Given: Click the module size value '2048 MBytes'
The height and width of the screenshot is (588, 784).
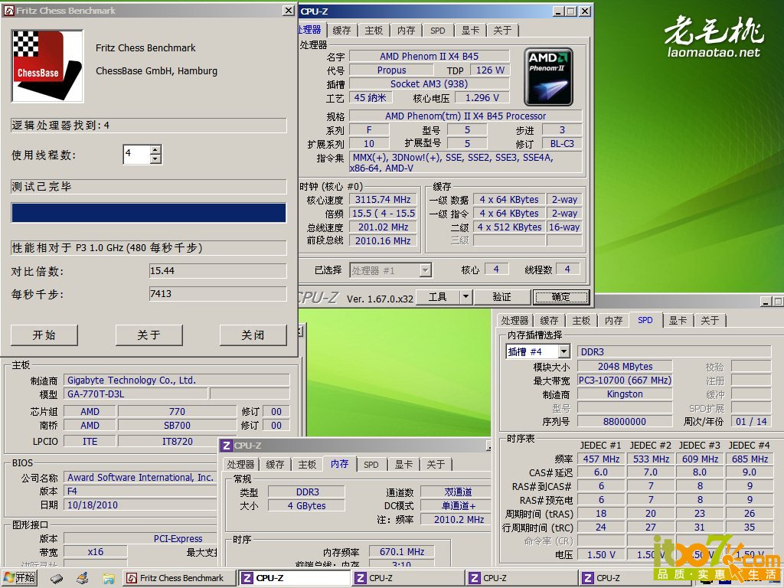Looking at the screenshot, I should coord(625,367).
